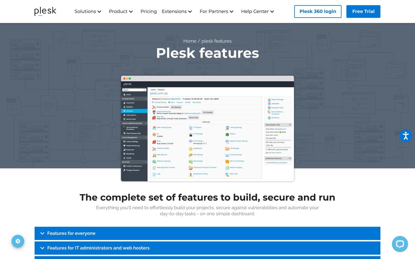Viewport: 415px width, 259px height.
Task: Click the SSL/TLS Certificates icon
Action: [227, 161]
